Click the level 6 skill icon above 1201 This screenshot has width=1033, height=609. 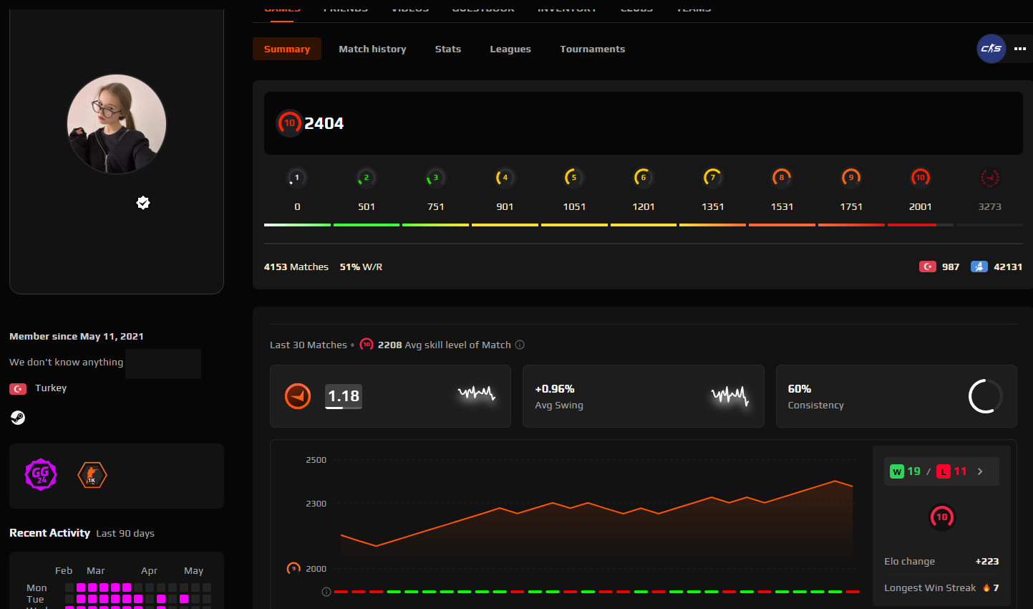[x=644, y=178]
